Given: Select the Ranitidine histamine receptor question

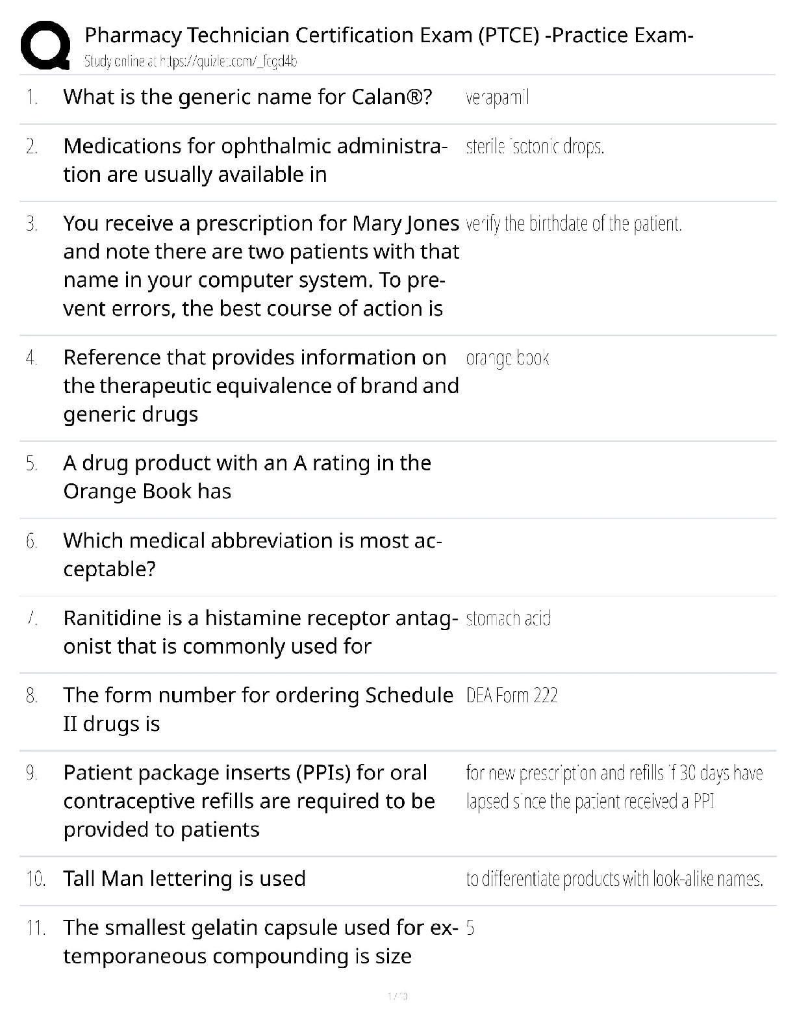Looking at the screenshot, I should [x=260, y=631].
